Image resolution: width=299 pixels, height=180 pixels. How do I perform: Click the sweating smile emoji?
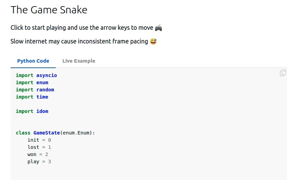click(x=153, y=41)
